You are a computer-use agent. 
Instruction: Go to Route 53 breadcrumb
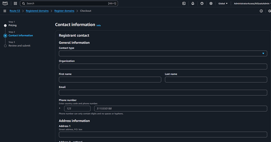15,11
